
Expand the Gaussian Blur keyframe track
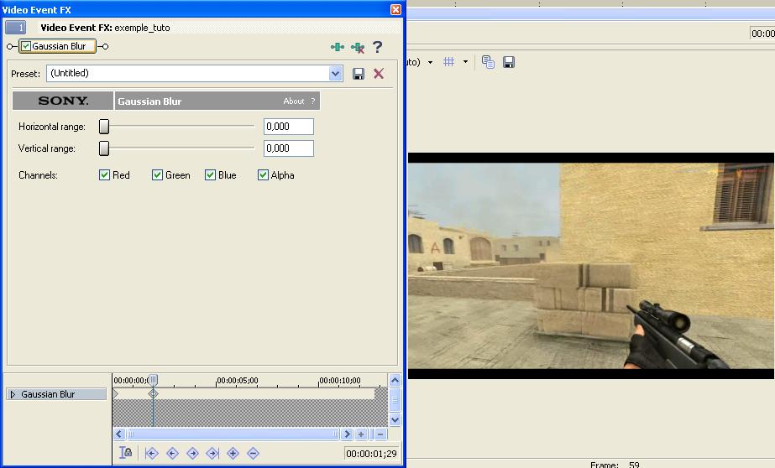pos(13,394)
